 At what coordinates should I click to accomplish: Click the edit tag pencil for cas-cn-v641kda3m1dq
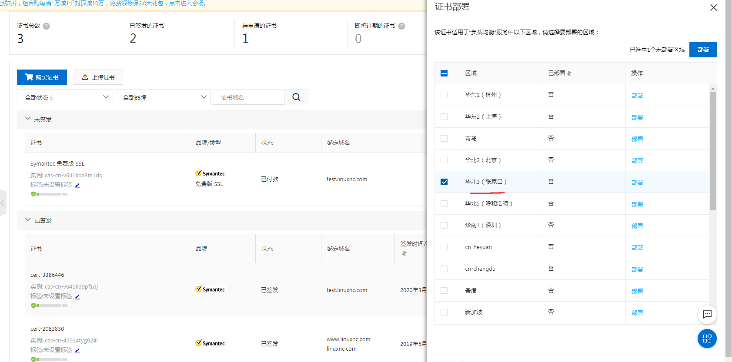77,186
